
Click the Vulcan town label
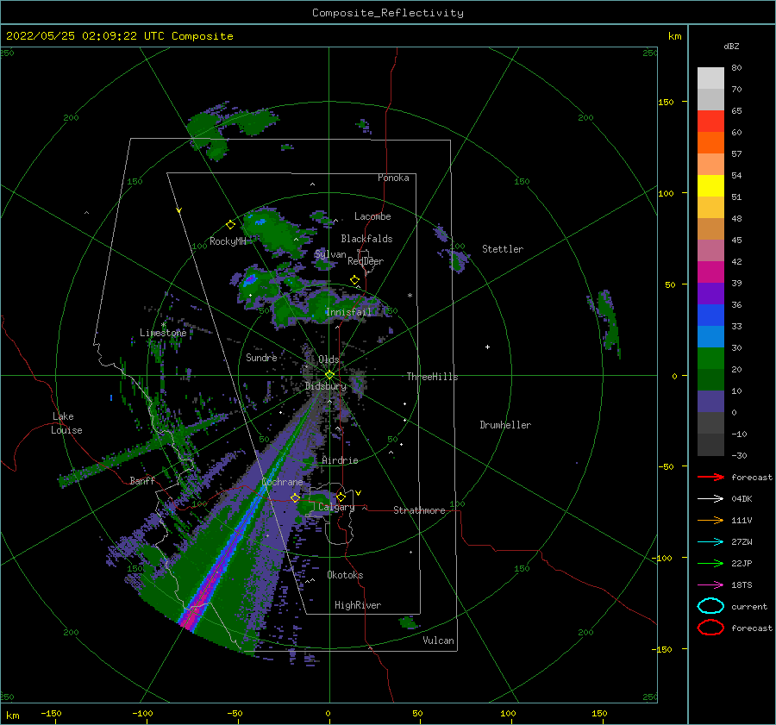(439, 641)
